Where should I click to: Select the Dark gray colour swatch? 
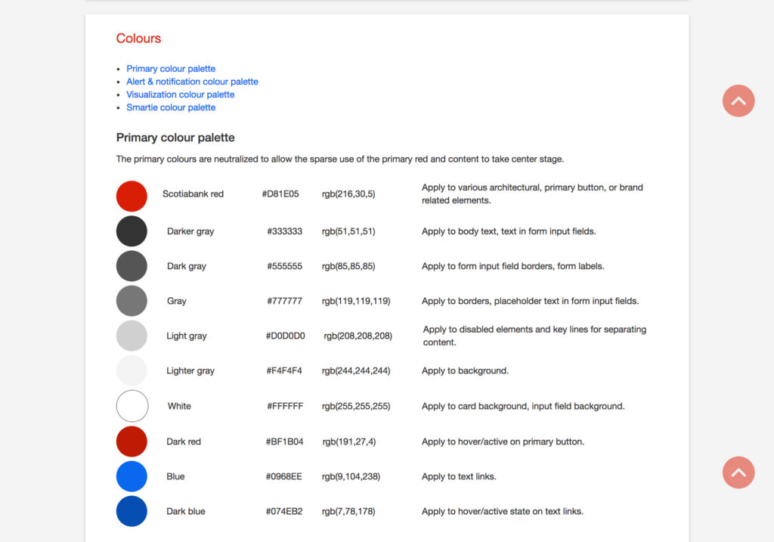(132, 265)
